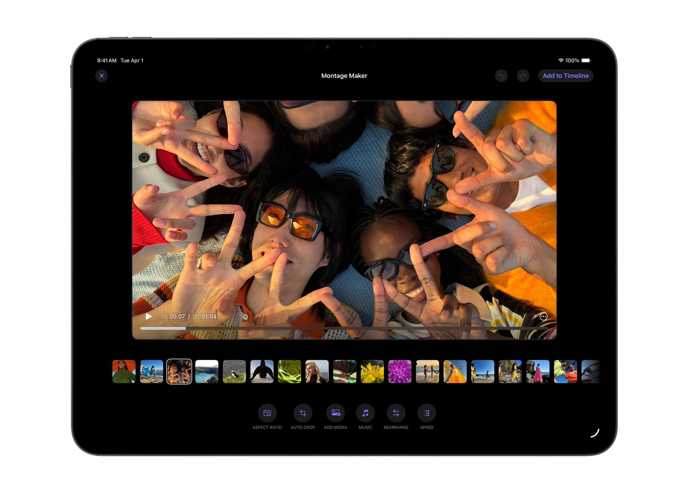The width and height of the screenshot is (688, 493).
Task: Open the Music tool
Action: pyautogui.click(x=365, y=413)
